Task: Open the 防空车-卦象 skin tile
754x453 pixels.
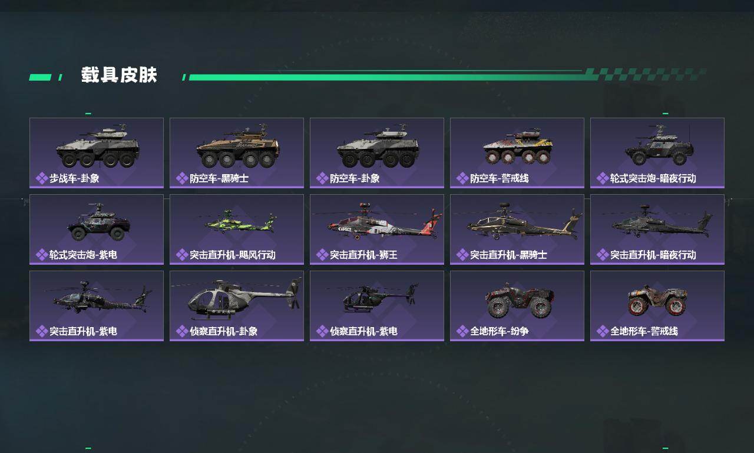Action: (x=377, y=153)
